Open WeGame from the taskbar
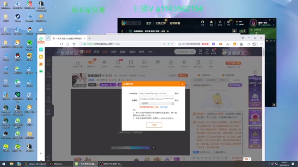The height and width of the screenshot is (167, 298). point(57,164)
